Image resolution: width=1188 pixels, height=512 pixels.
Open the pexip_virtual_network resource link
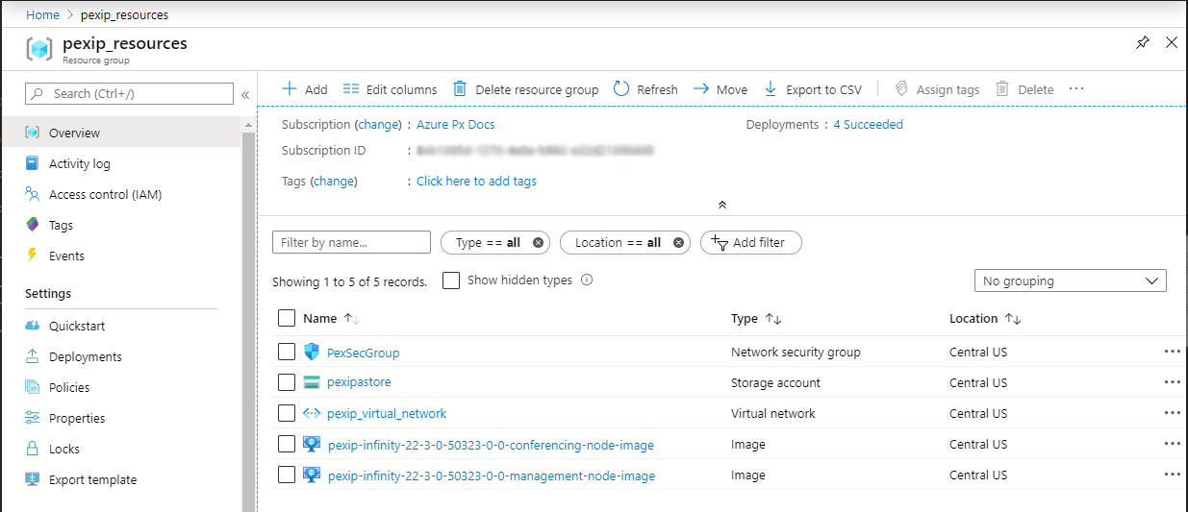coord(387,414)
